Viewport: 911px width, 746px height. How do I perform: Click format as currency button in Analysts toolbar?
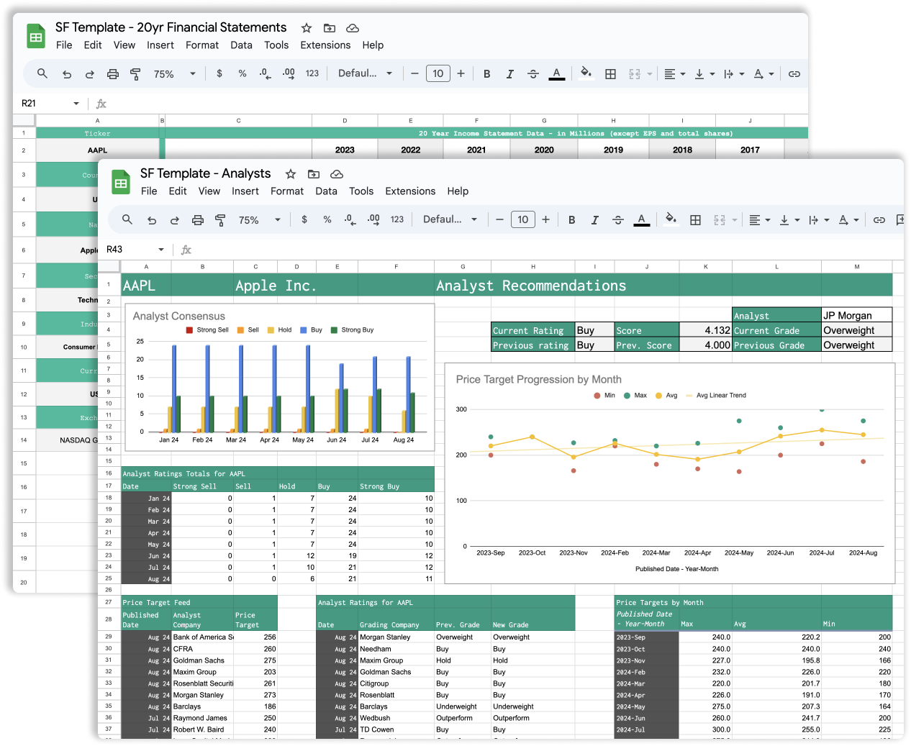click(304, 219)
